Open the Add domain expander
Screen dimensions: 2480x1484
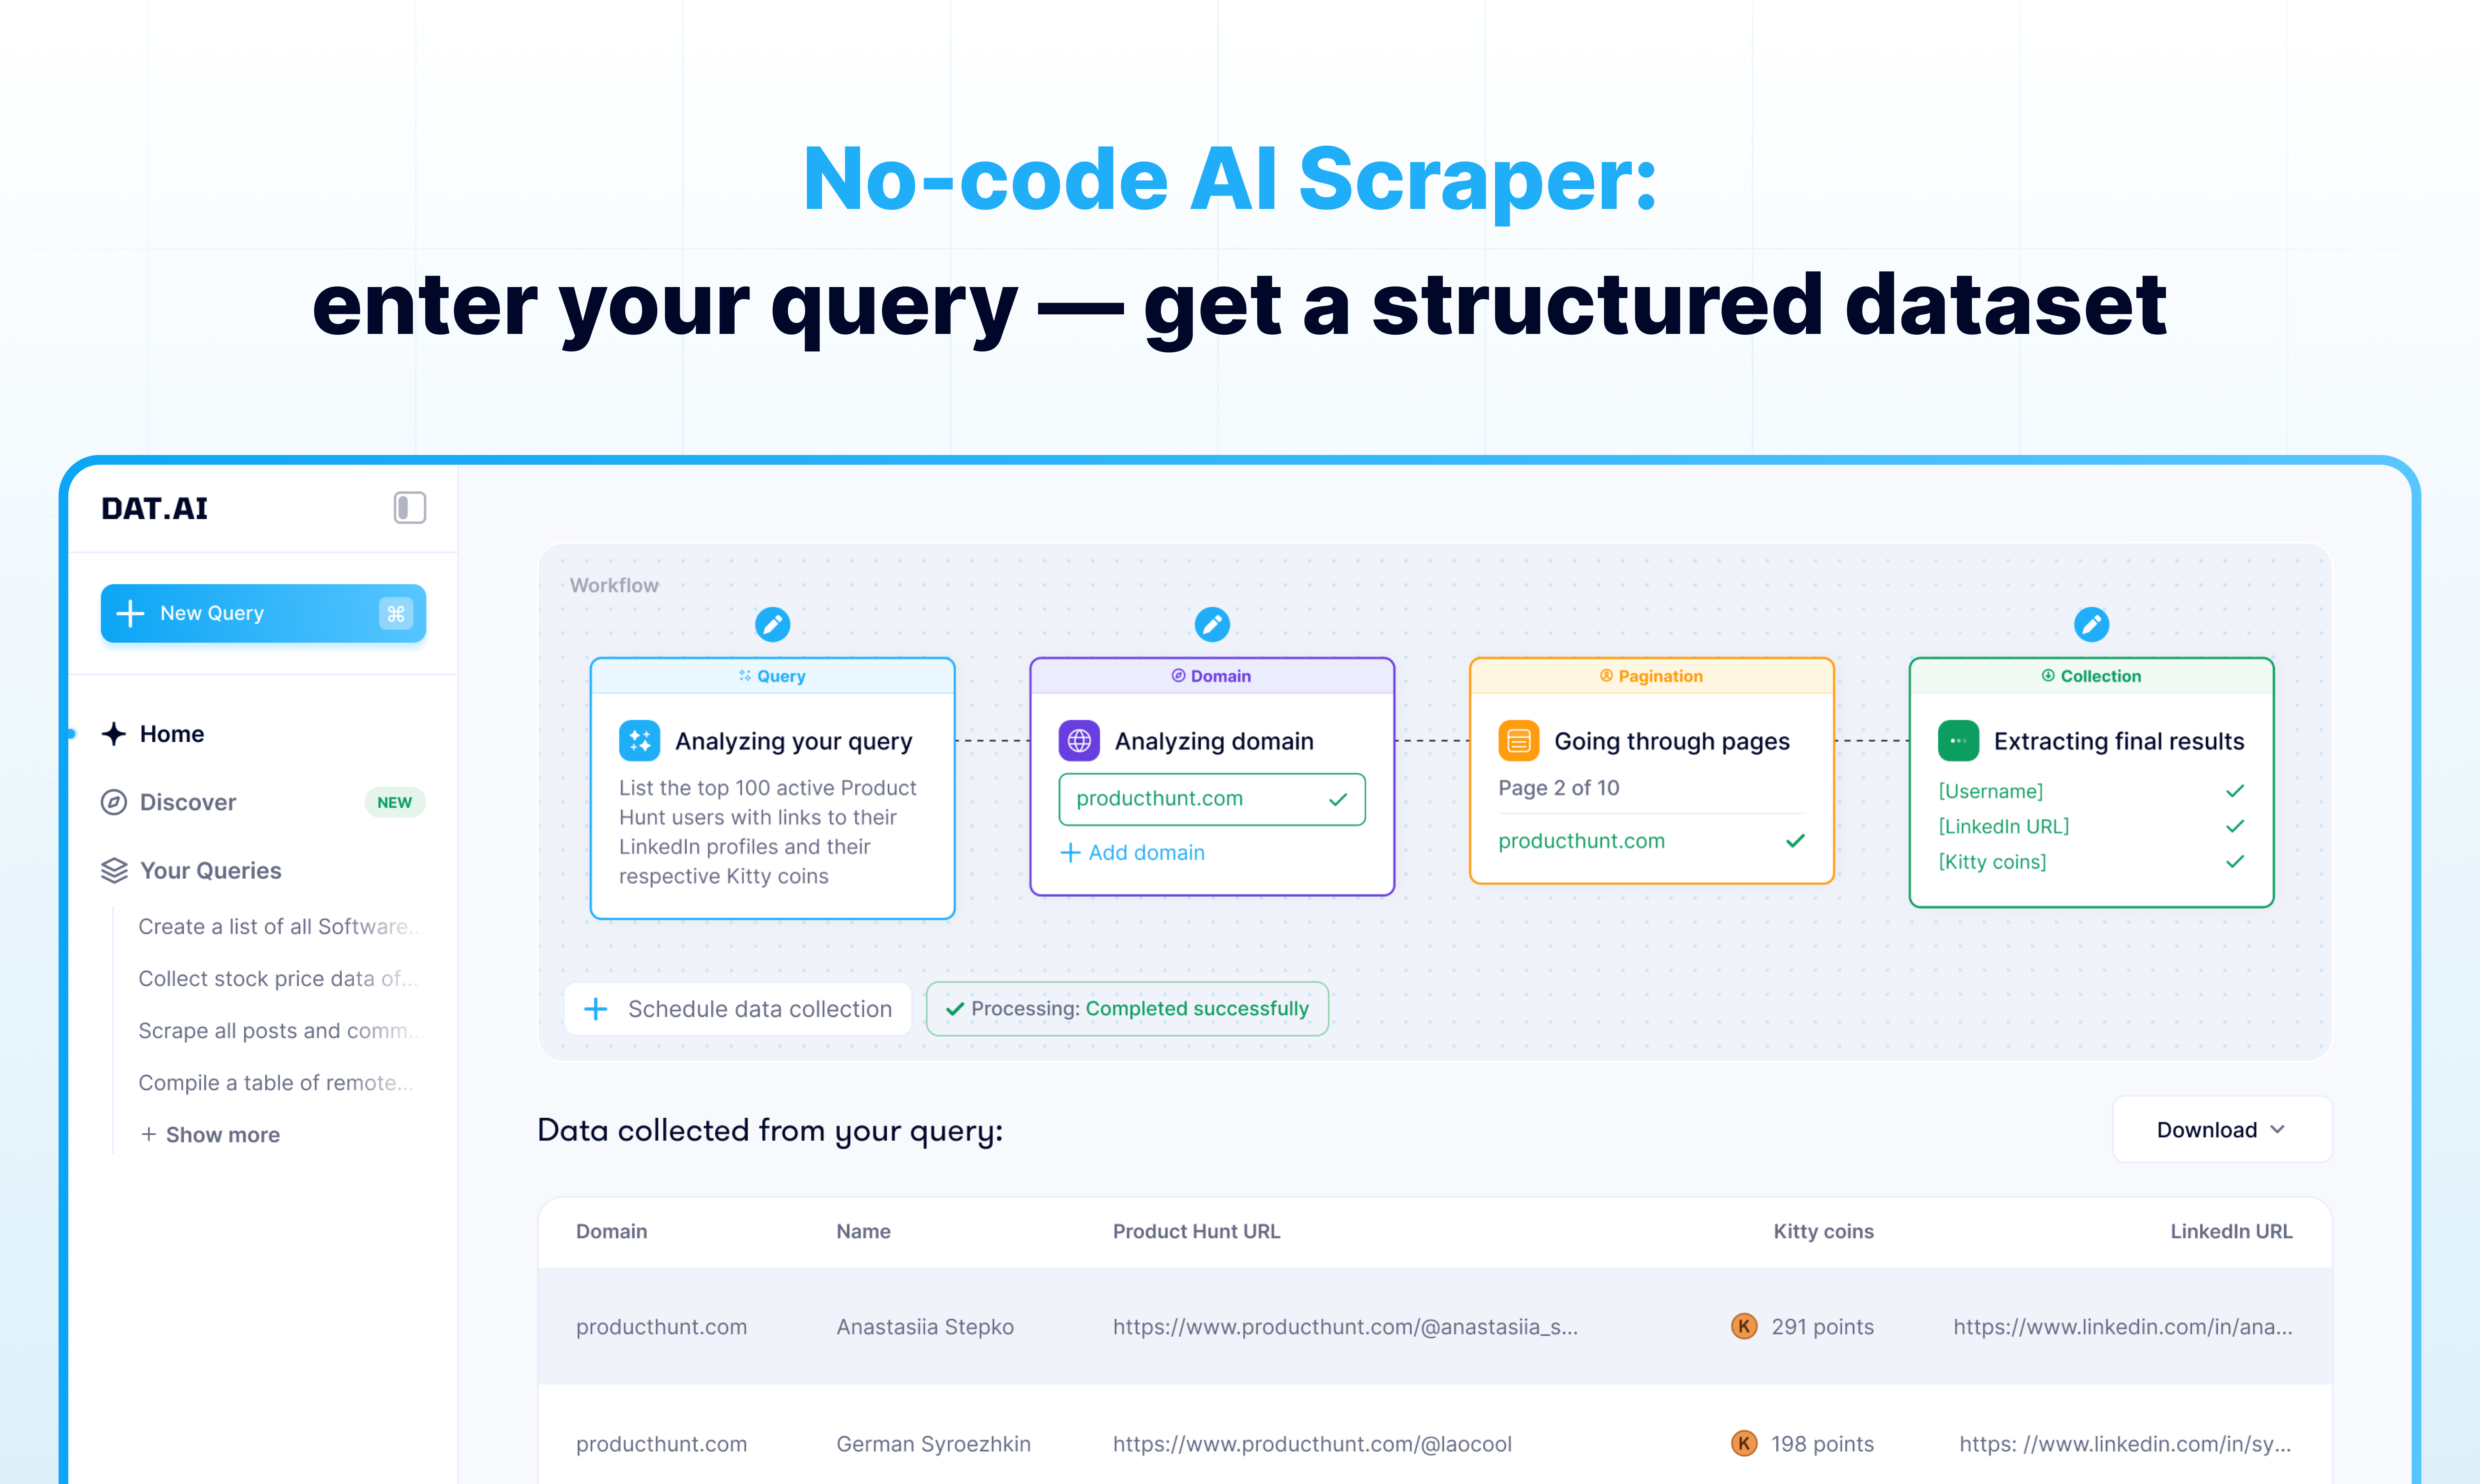[x=1132, y=853]
